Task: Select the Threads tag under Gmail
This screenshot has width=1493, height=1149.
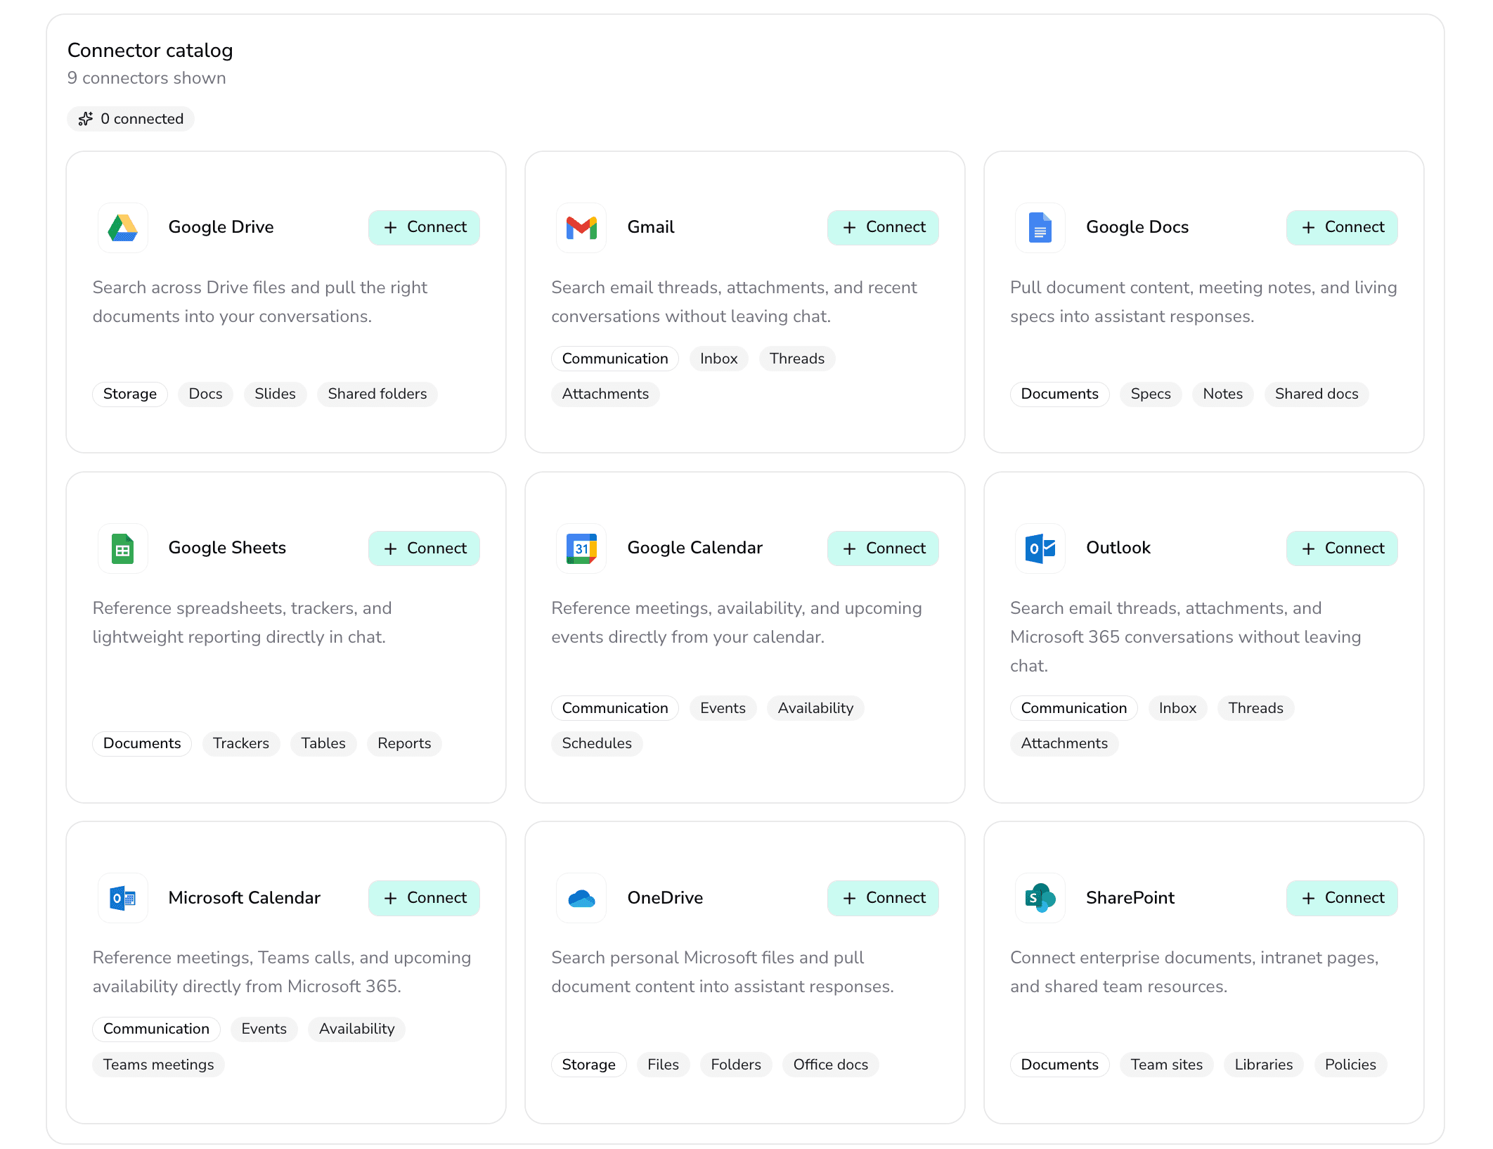Action: pos(796,359)
